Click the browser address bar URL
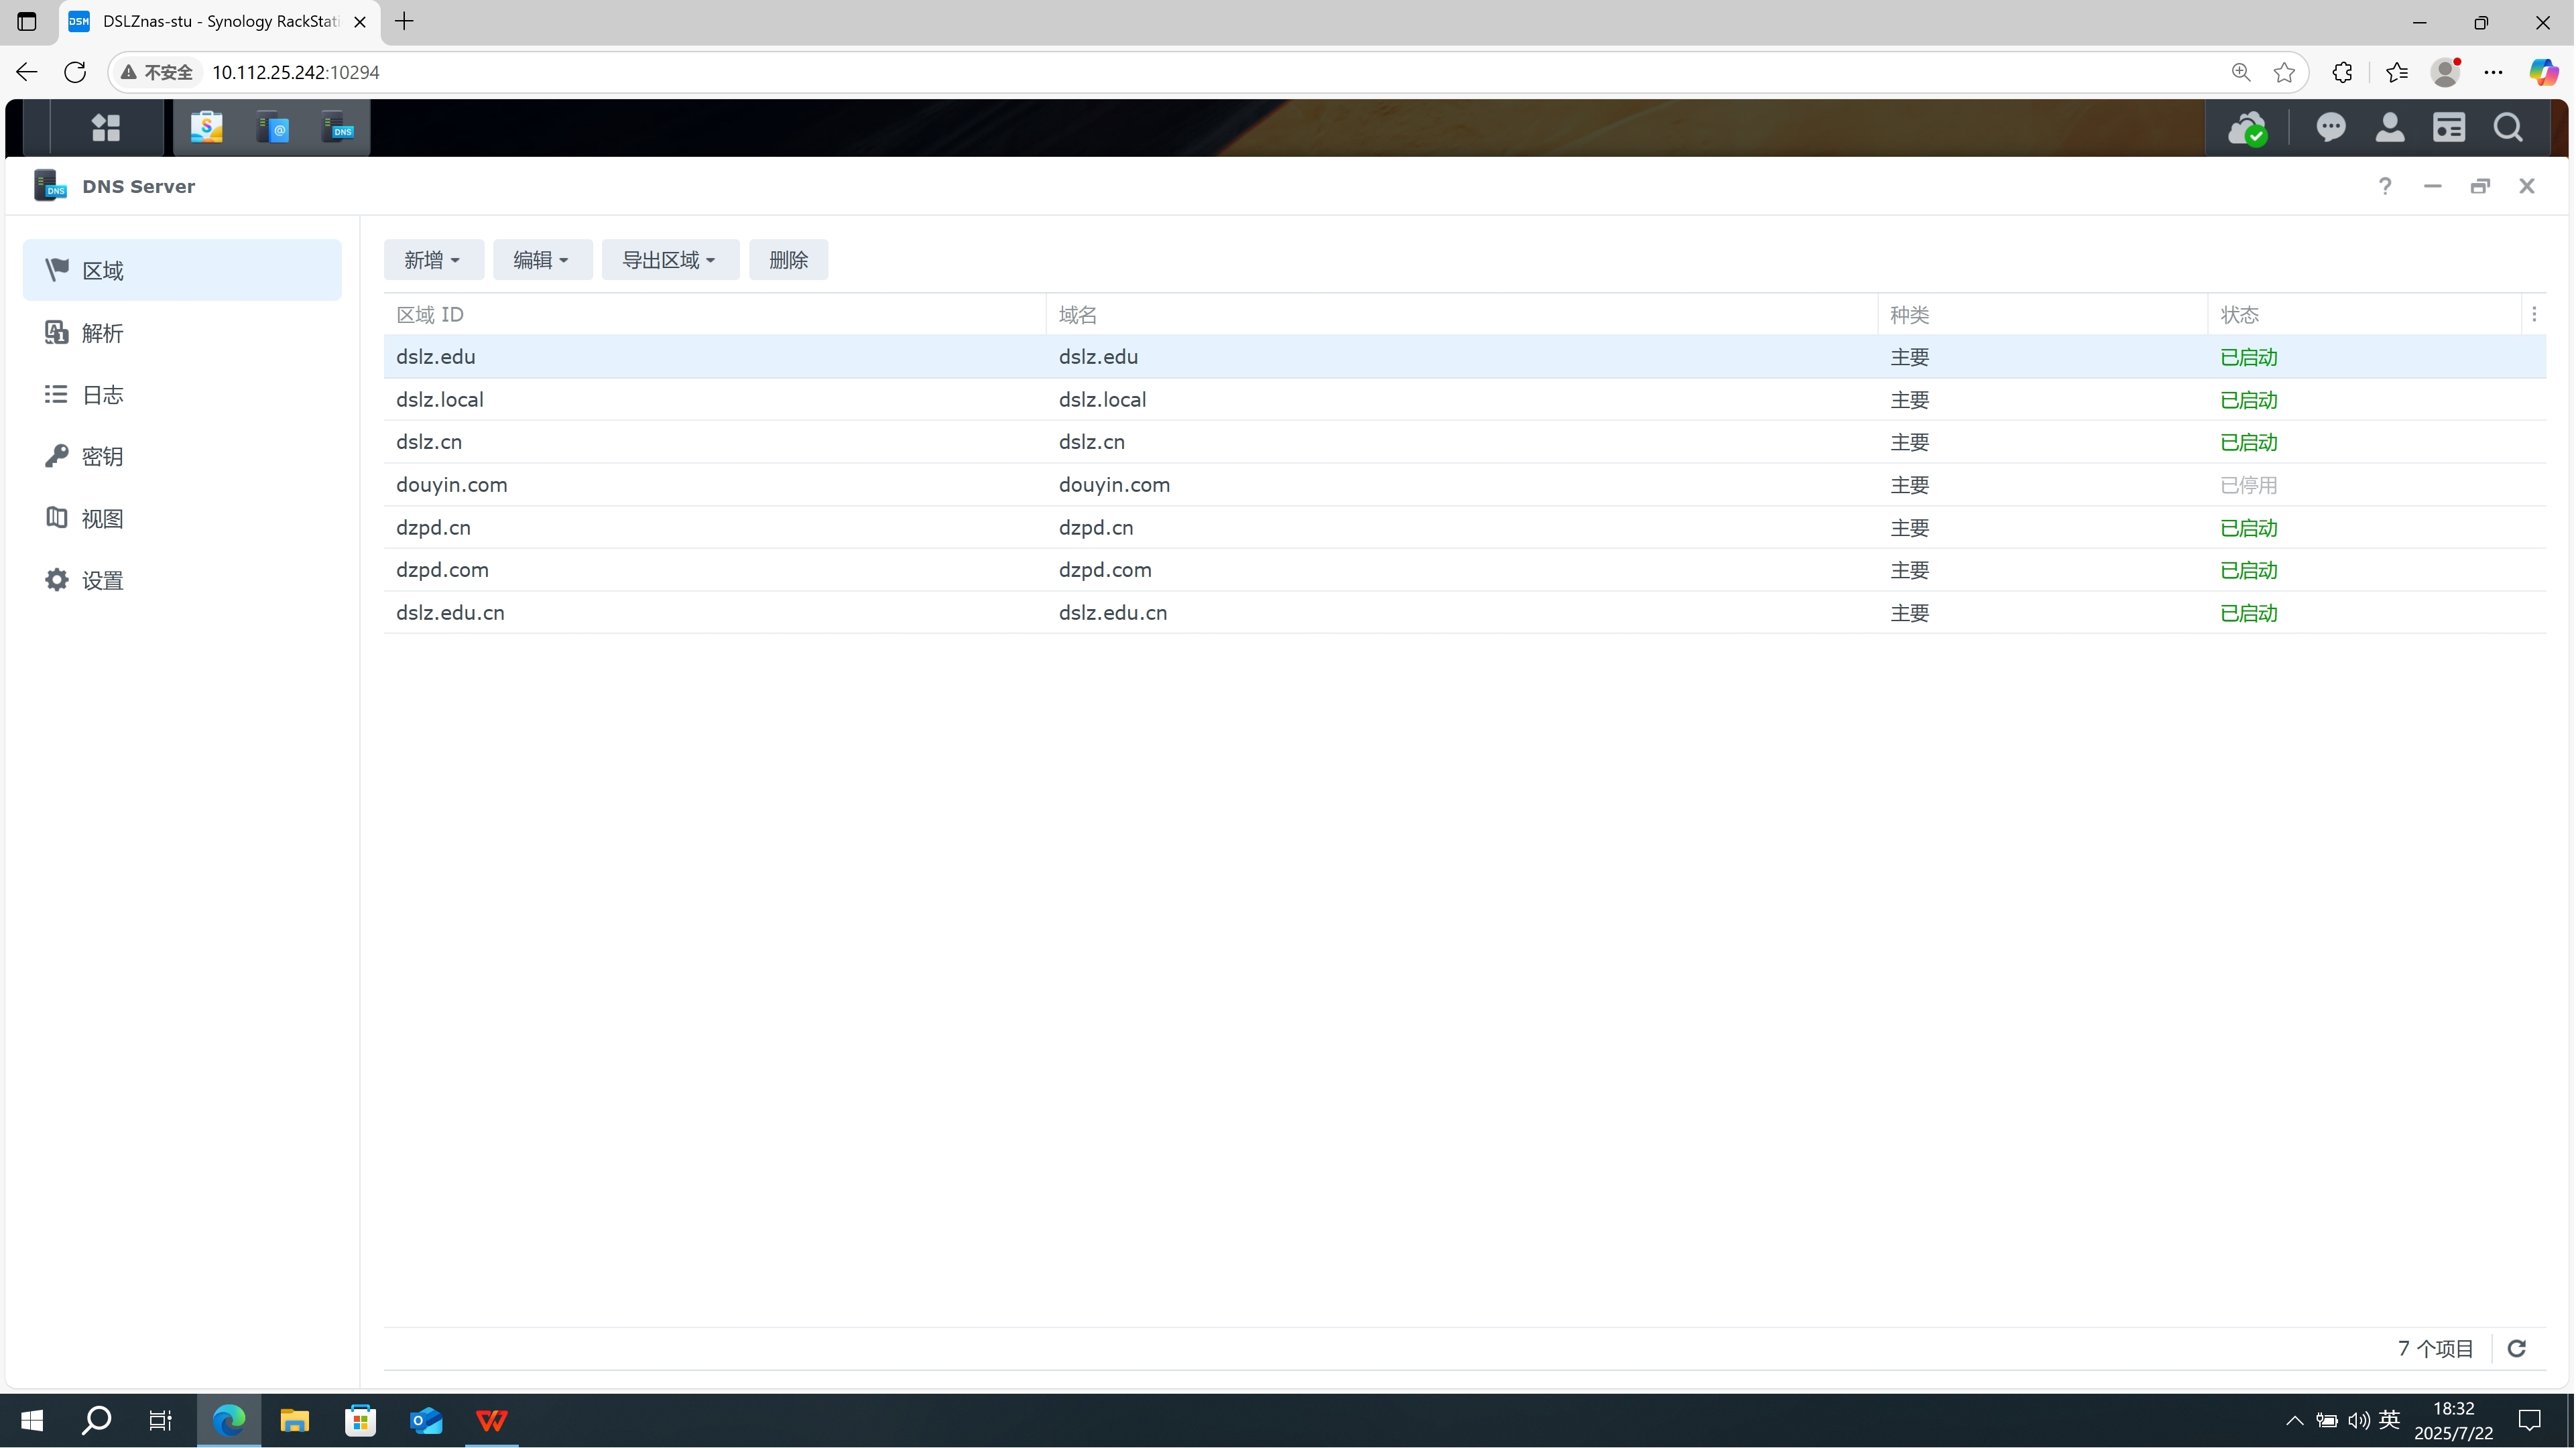The height and width of the screenshot is (1448, 2576). tap(296, 72)
